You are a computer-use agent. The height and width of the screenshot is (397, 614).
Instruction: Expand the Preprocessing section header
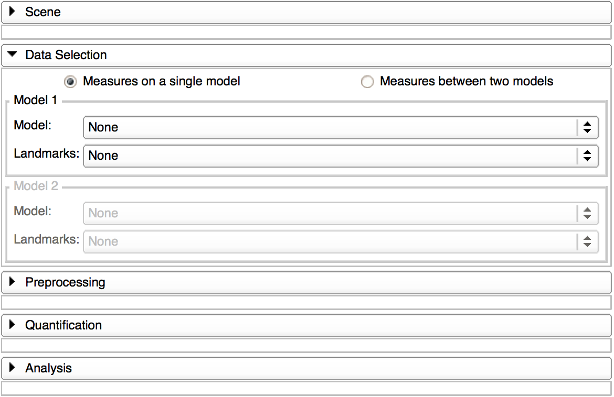(x=65, y=282)
